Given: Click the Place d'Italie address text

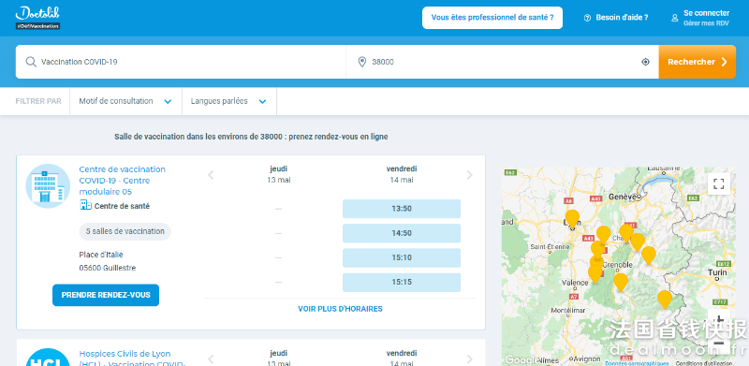Looking at the screenshot, I should [101, 255].
